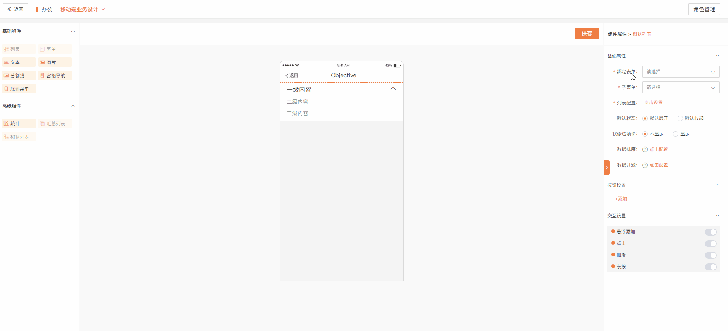Open the 移动端业务设计 menu
Screen dimensions: 728x331
click(x=82, y=9)
